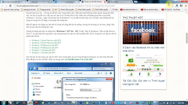The width and height of the screenshot is (188, 105).
Task: Click the Windows Disc Image Burner screenshot
Action: pos(71,82)
